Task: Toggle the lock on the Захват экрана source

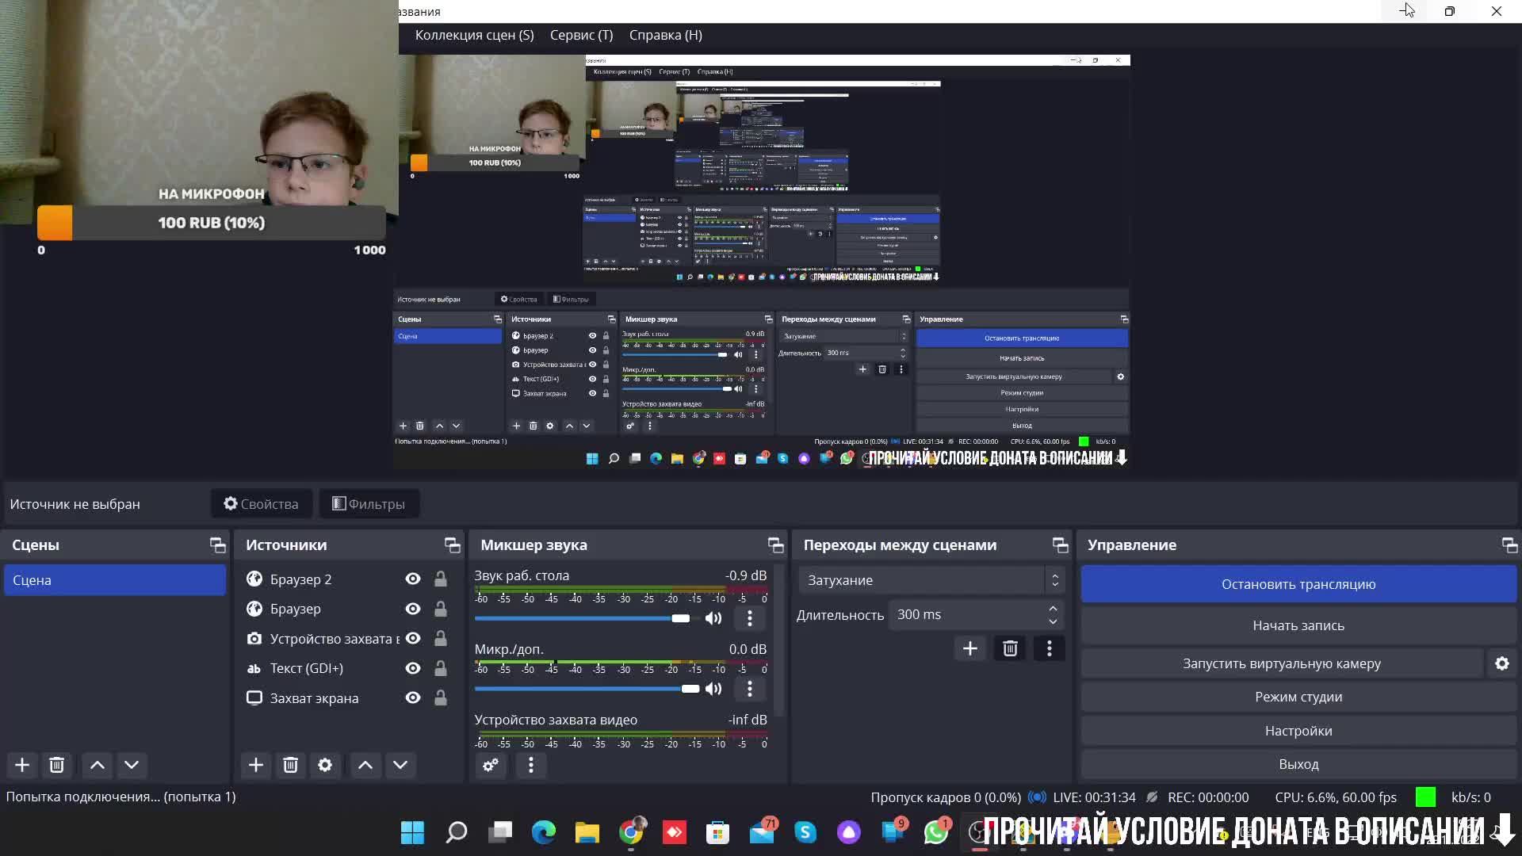Action: pos(440,698)
